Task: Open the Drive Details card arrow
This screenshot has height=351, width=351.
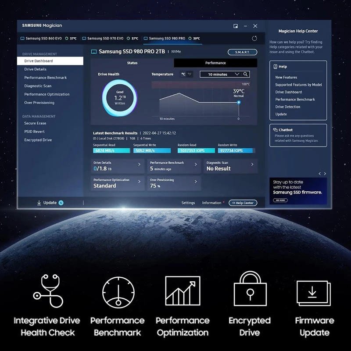Action: coord(139,164)
